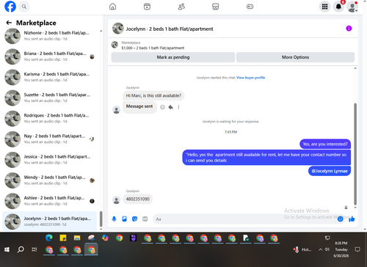
Task: Open more actions for 'Message sent'
Action: point(178,107)
